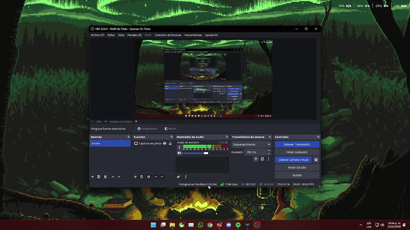
Task: Click Fotogramas Perdidos status text
Action: click(198, 184)
